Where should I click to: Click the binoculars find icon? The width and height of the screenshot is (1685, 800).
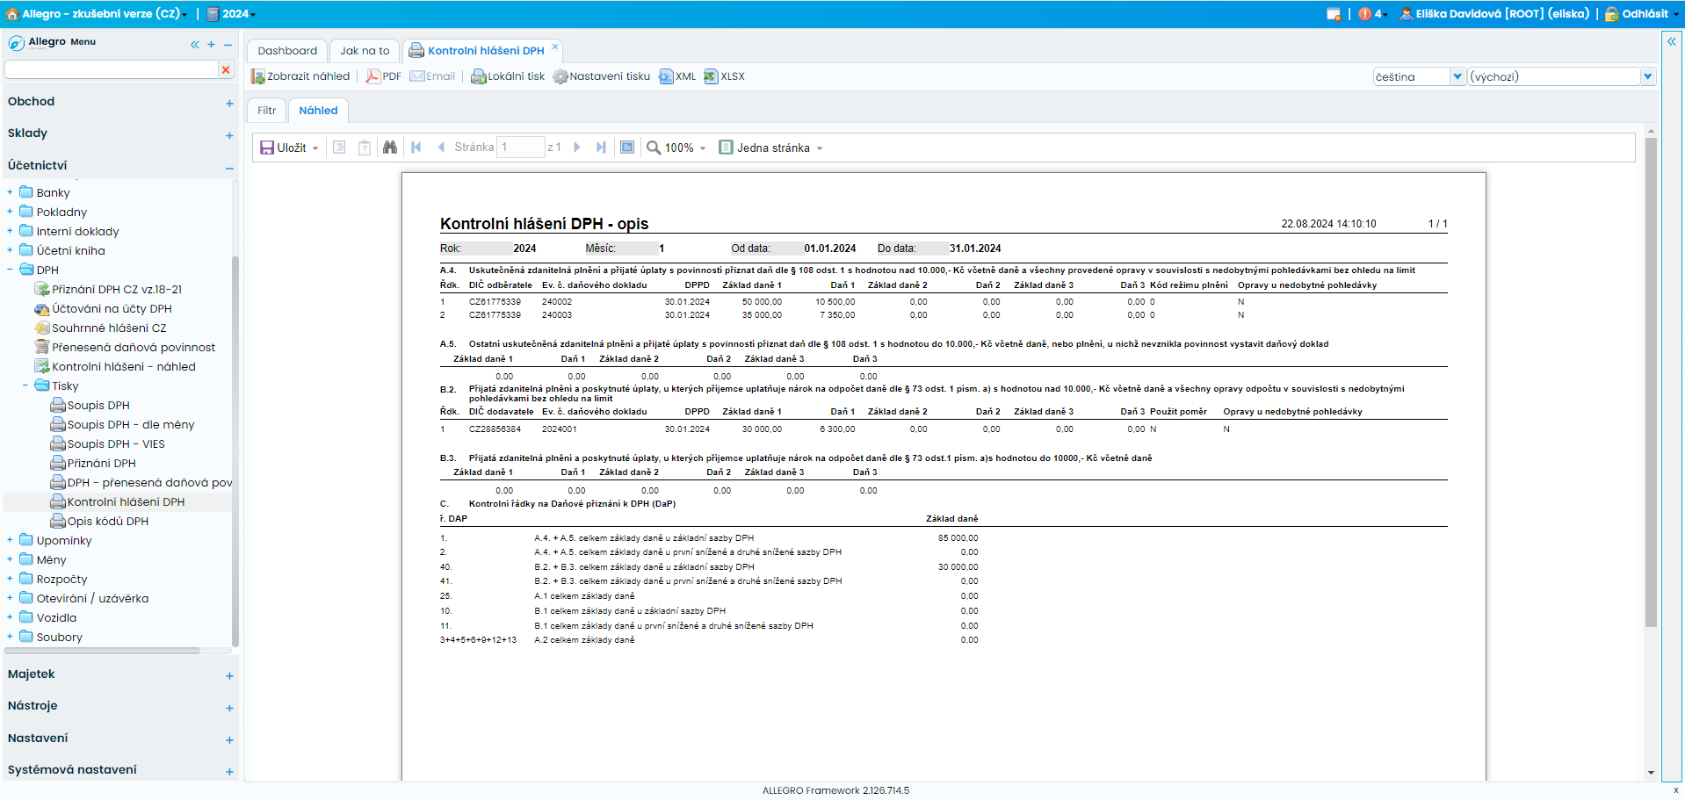point(390,148)
